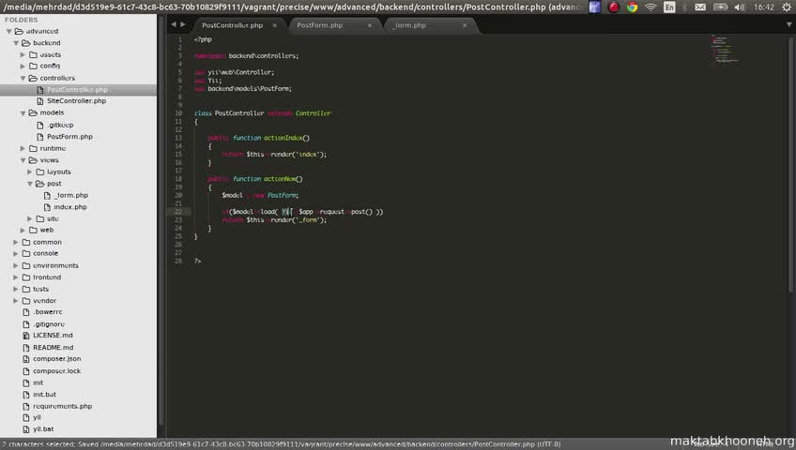796x450 pixels.
Task: Collapse the controllers folder arrow
Action: pos(23,78)
